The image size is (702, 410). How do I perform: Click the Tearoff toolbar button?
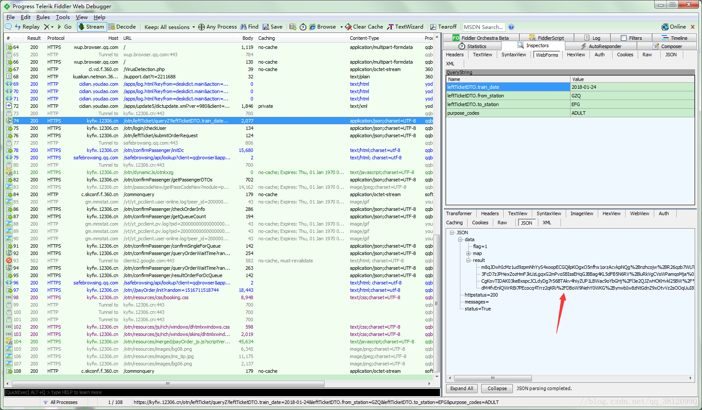click(x=443, y=27)
